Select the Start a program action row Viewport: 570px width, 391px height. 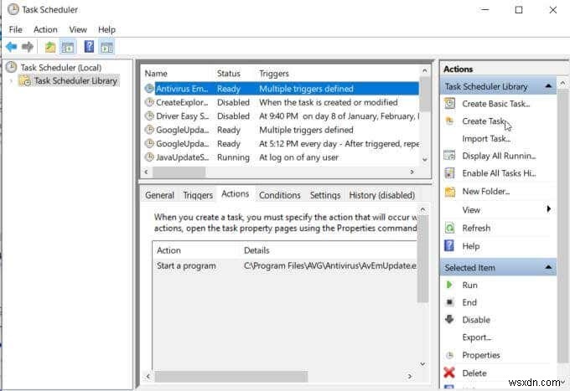click(285, 265)
